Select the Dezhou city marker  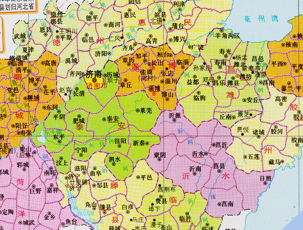[49, 12]
